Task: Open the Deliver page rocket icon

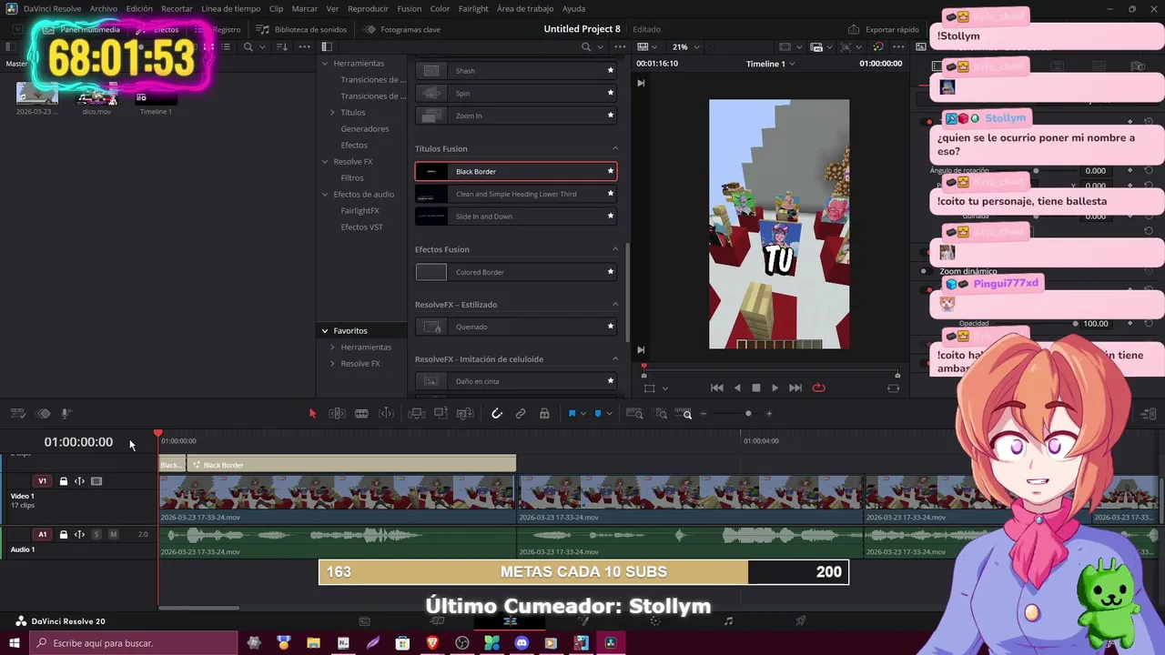Action: [801, 621]
